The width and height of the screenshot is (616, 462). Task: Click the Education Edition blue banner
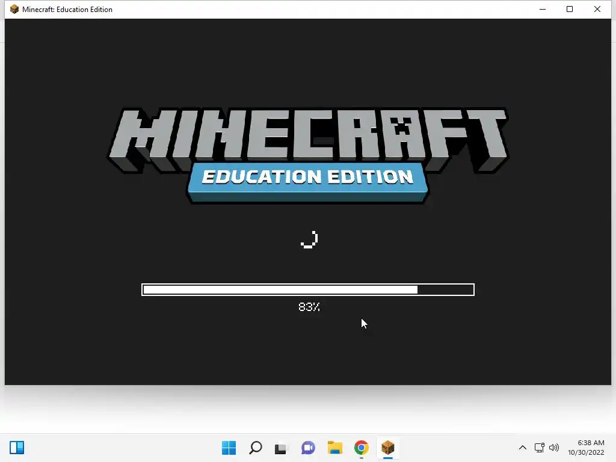[x=307, y=183]
